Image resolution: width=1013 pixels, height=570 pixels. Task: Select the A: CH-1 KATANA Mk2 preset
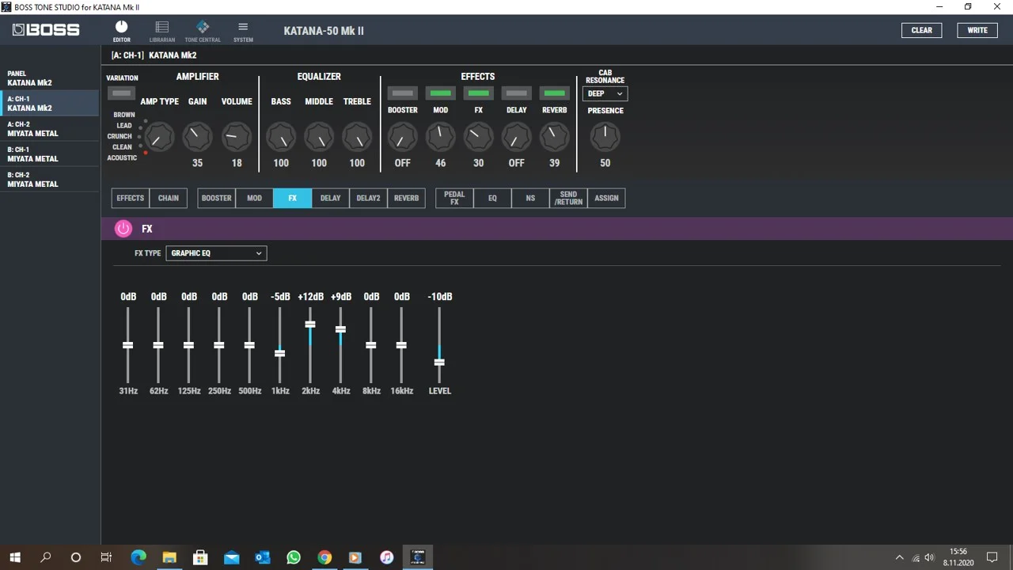49,104
